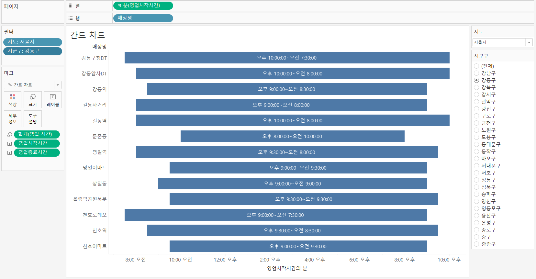
Task: Select the 강동구청DT Gantt bar
Action: pyautogui.click(x=287, y=58)
